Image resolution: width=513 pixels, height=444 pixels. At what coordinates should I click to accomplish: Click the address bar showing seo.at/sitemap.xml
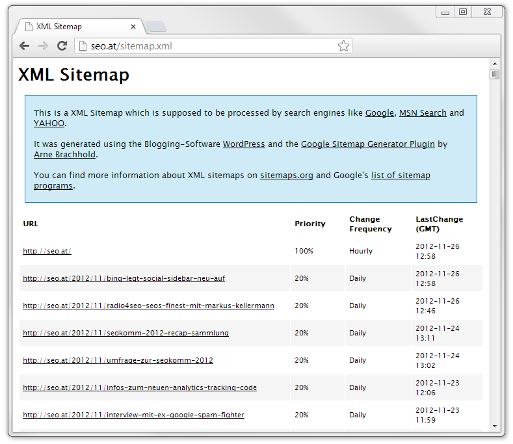[x=208, y=46]
